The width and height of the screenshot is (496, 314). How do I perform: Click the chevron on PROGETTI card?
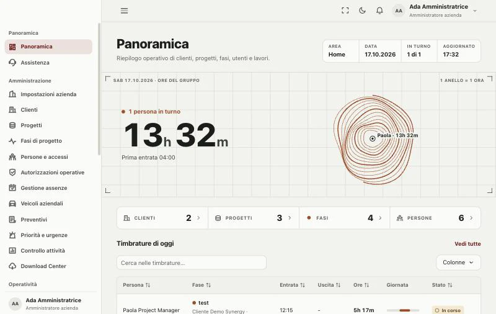click(290, 218)
